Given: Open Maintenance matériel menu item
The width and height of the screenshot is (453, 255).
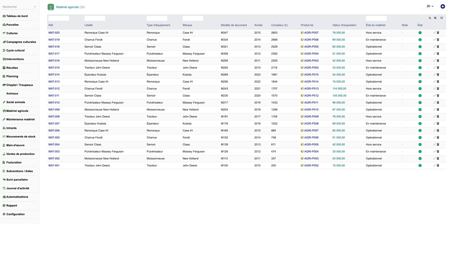Looking at the screenshot, I should (x=19, y=119).
